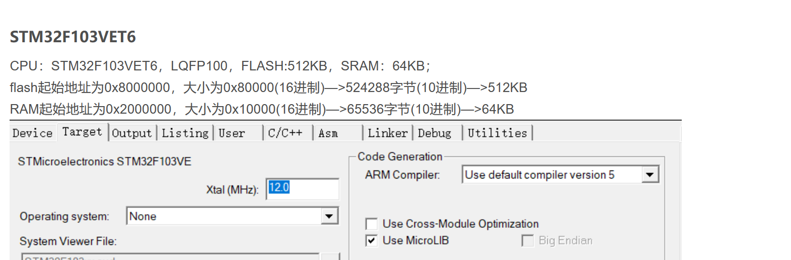Click the STM32F103VET6 heading

(73, 37)
